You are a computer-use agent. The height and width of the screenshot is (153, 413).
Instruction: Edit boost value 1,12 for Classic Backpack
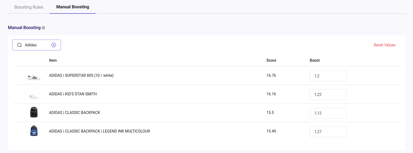pyautogui.click(x=328, y=113)
